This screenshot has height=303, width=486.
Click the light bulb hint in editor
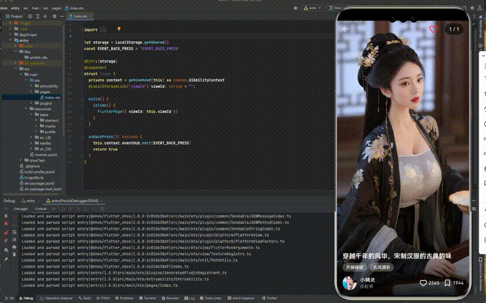coord(119,29)
